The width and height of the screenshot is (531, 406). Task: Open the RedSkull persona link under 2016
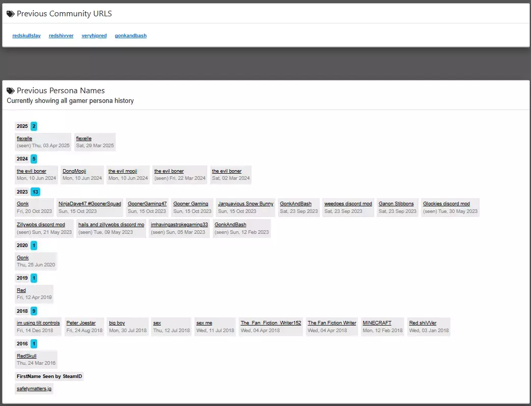[x=26, y=356]
